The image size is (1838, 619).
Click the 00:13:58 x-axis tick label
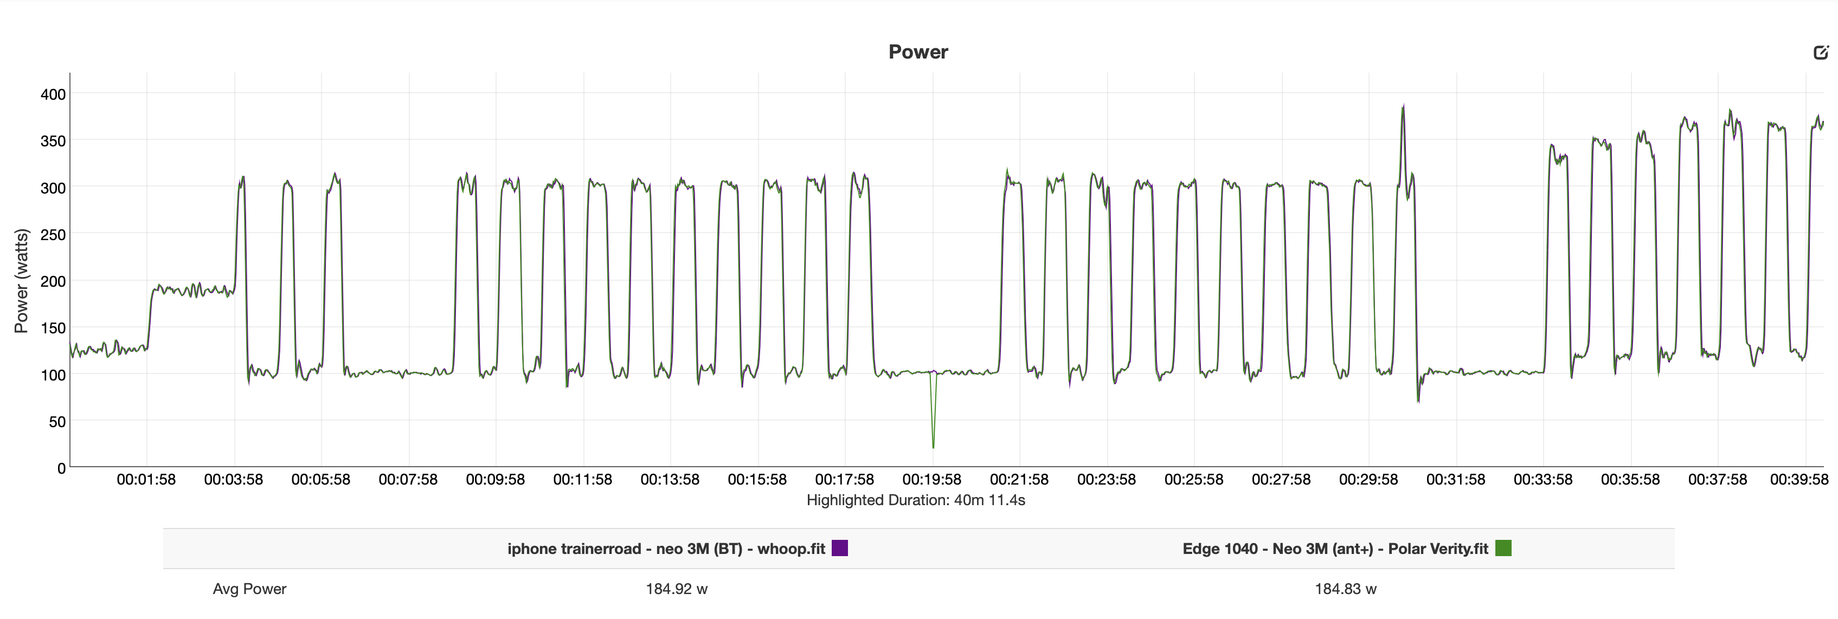670,480
